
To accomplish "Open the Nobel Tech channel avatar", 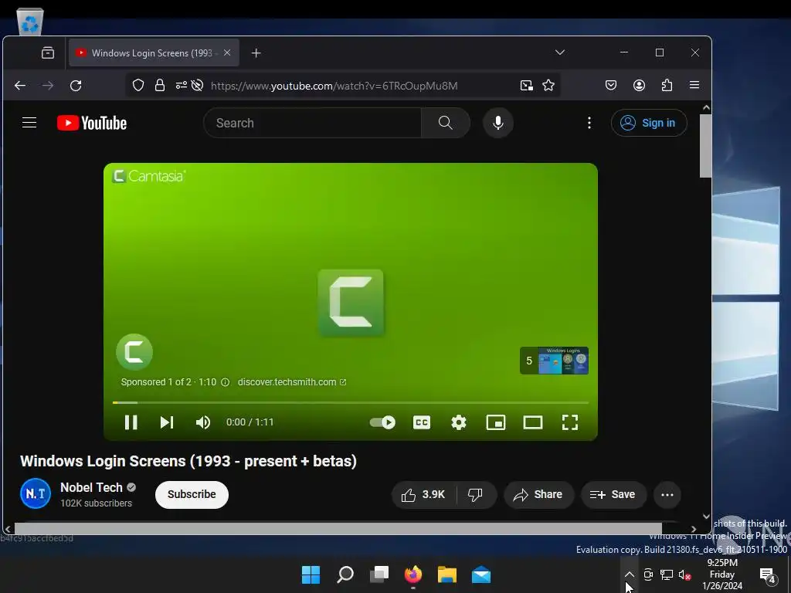I will coord(36,493).
